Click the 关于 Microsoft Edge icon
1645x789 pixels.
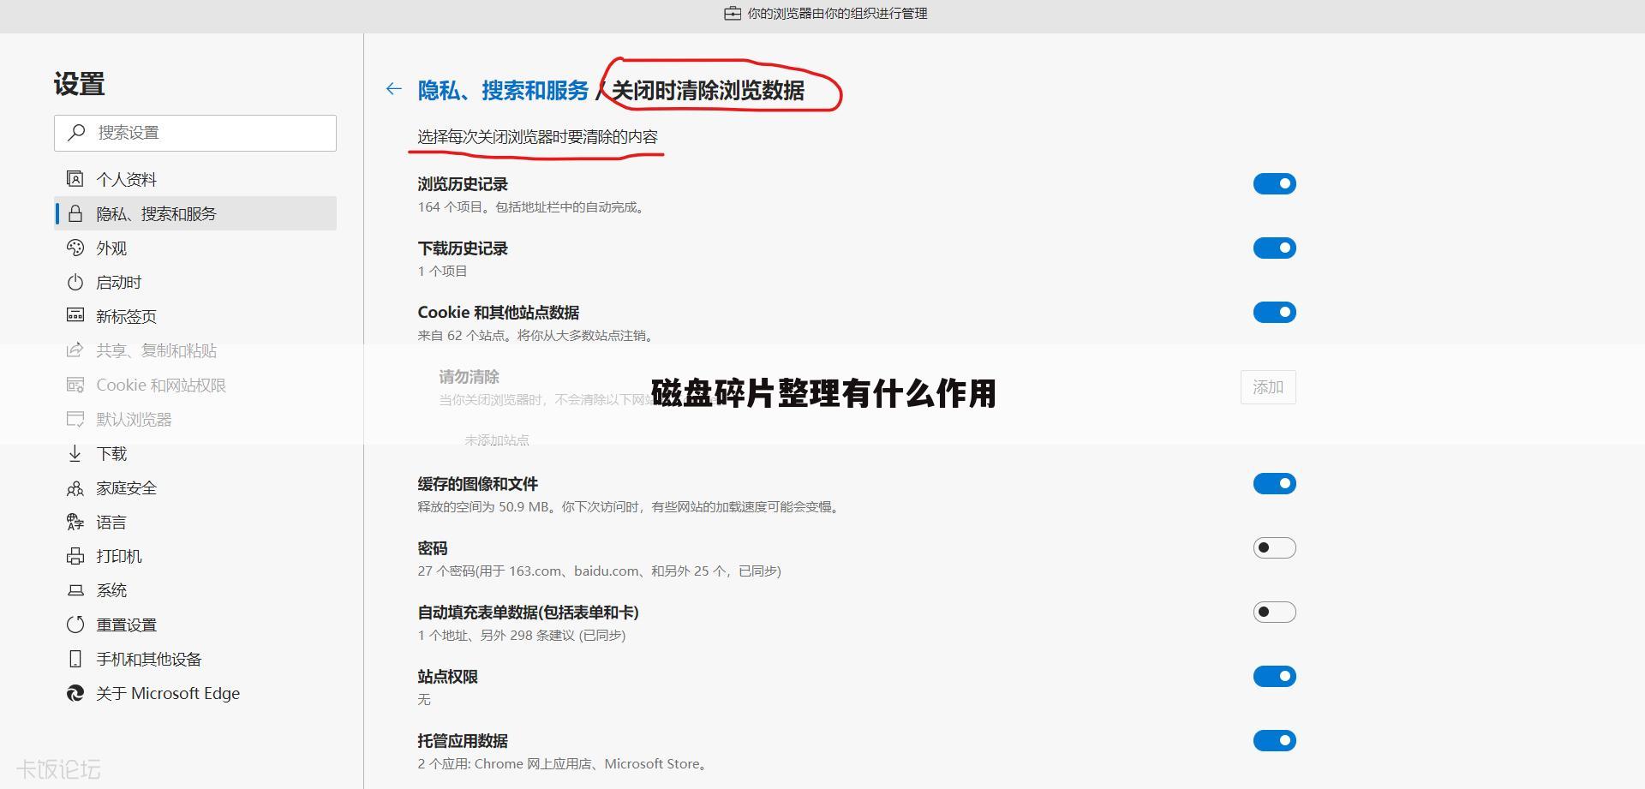(x=76, y=693)
